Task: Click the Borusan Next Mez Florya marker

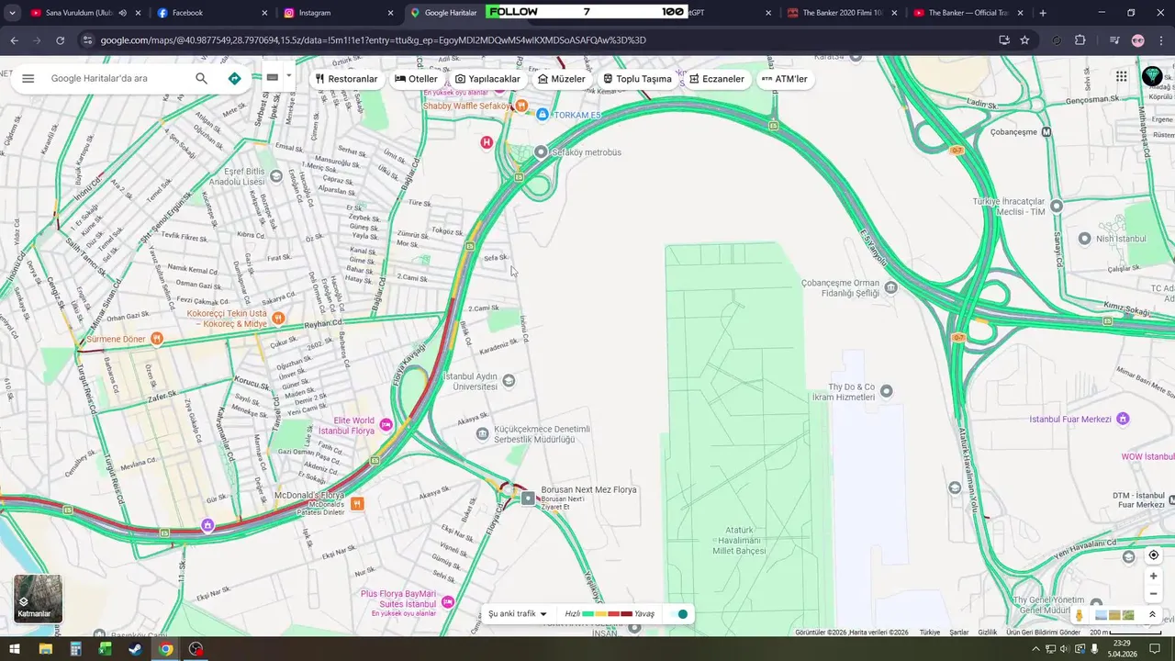Action: 528,499
